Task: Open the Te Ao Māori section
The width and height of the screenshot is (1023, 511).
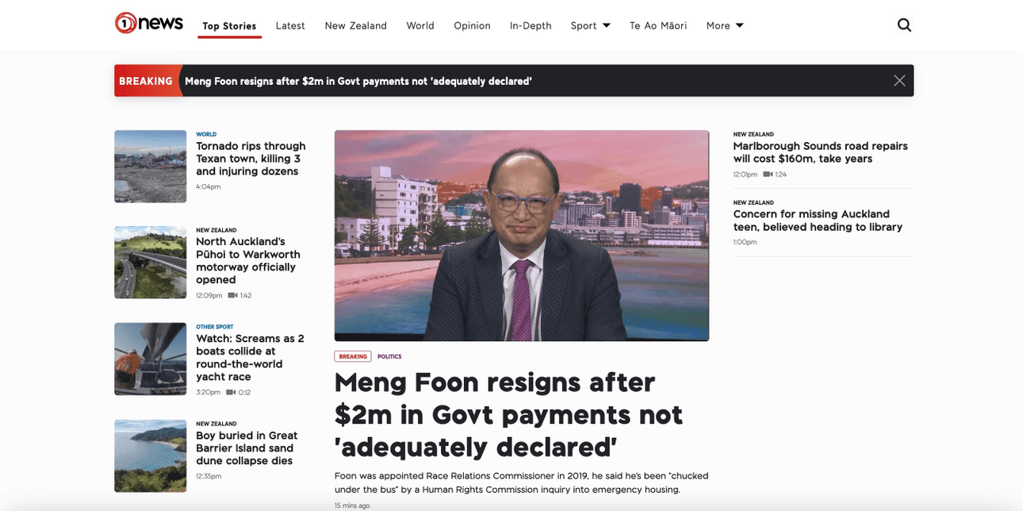Action: pos(658,25)
